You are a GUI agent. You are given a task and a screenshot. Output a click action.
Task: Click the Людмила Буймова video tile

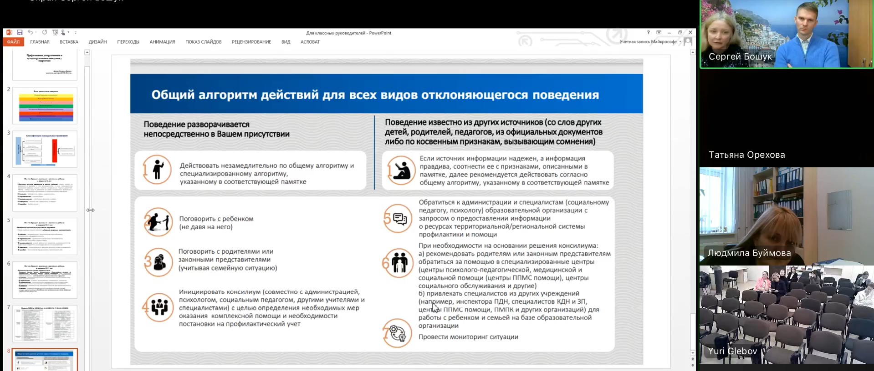pos(786,216)
